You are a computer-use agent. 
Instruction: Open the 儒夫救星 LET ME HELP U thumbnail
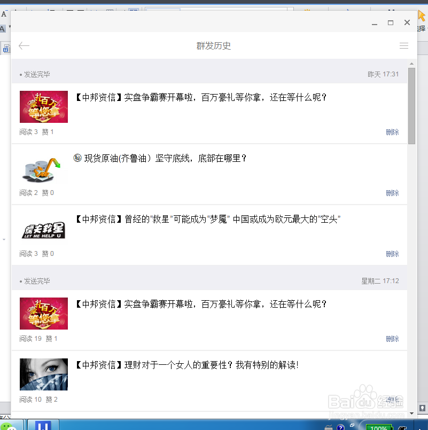pos(44,231)
